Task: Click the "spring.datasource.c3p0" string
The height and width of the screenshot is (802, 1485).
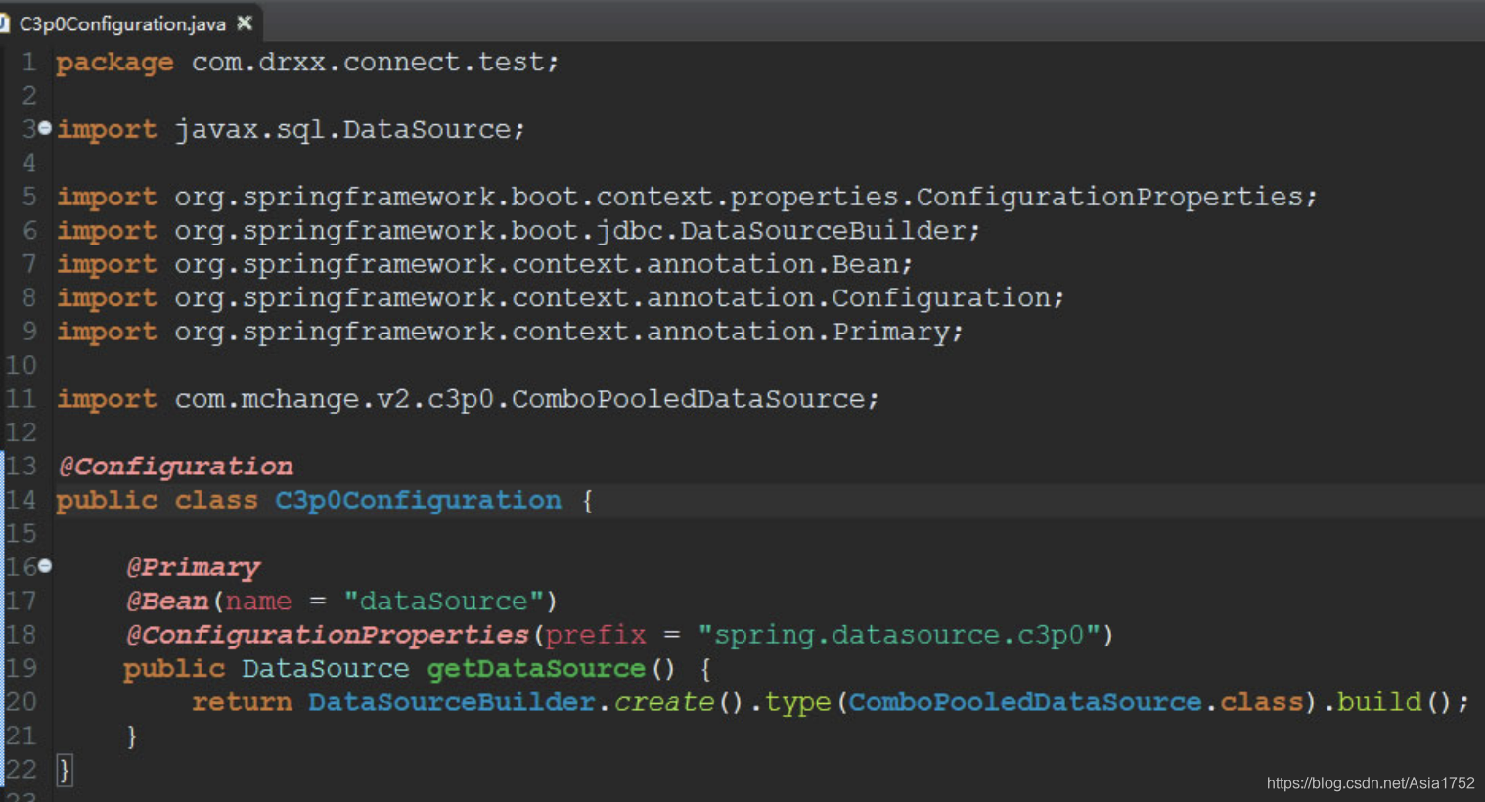Action: tap(899, 636)
